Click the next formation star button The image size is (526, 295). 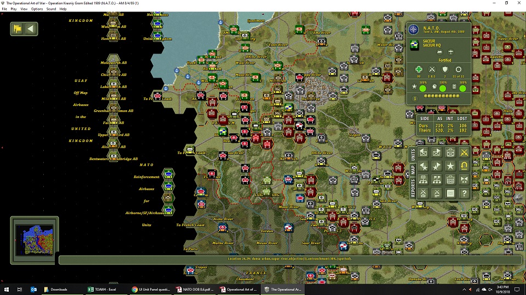point(437,166)
